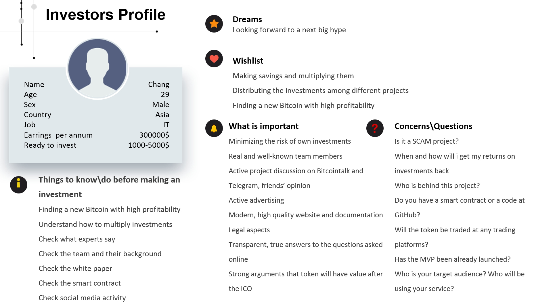This screenshot has width=534, height=302.
Task: Click the 1000-5000$ investment range
Action: pos(148,145)
